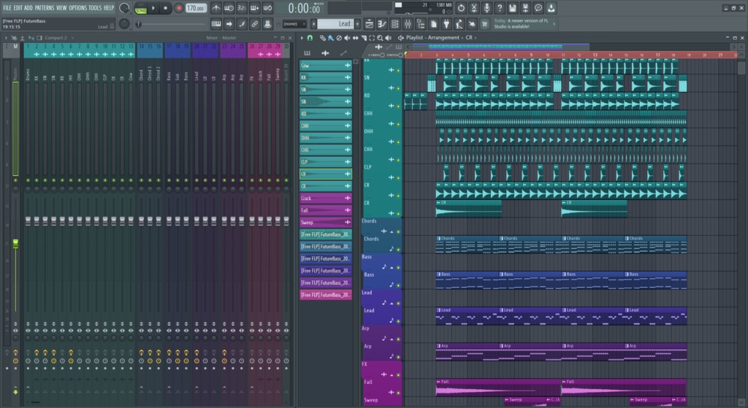Open the Mixer view icon

408,24
